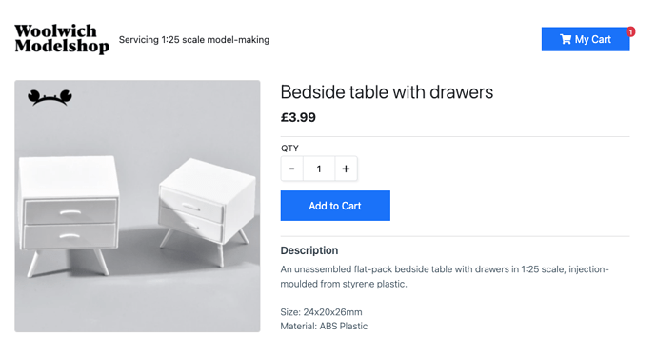
Task: Add the bedside table to cart
Action: tap(335, 206)
